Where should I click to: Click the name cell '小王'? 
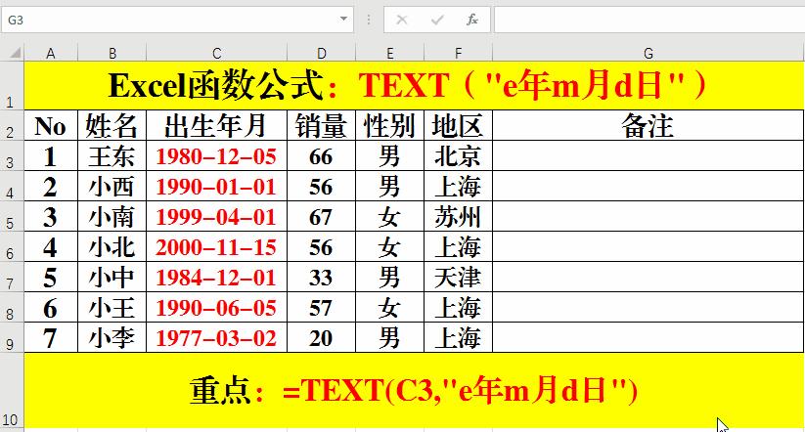112,307
